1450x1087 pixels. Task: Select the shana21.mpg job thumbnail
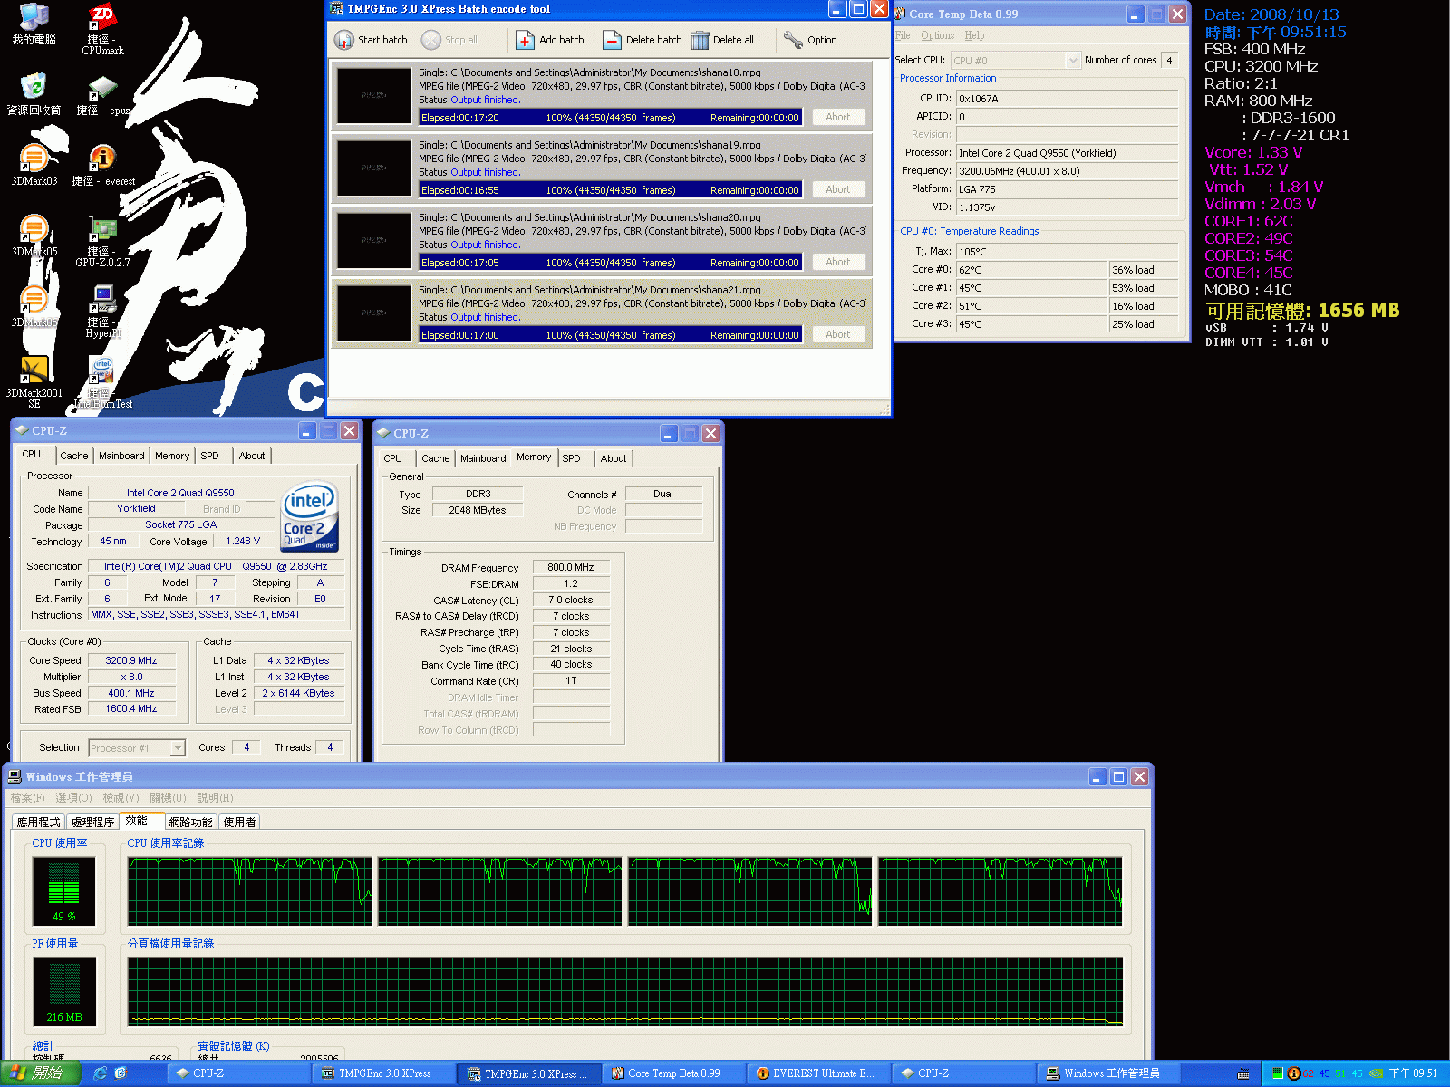coord(373,313)
